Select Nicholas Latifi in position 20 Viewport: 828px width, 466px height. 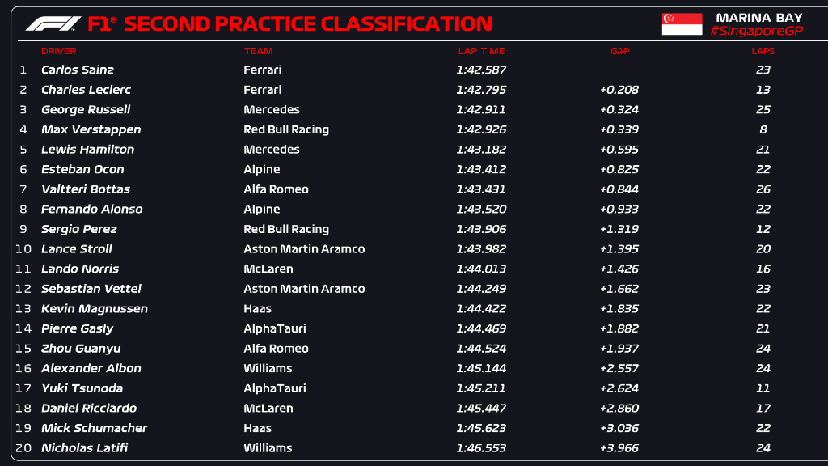85,448
